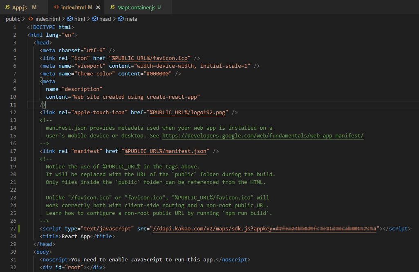The image size is (419, 272).
Task: Click the HTML icon in the breadcrumb
Action: click(x=31, y=19)
